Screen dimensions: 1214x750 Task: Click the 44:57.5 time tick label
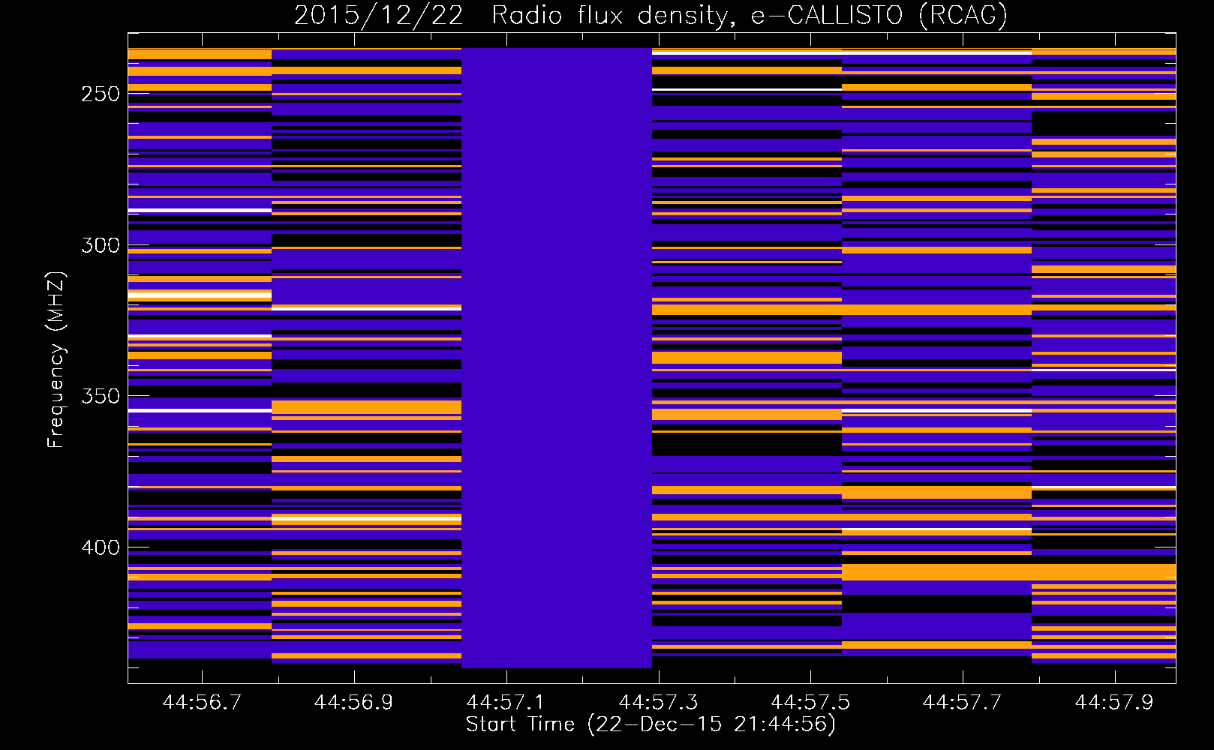coord(810,702)
